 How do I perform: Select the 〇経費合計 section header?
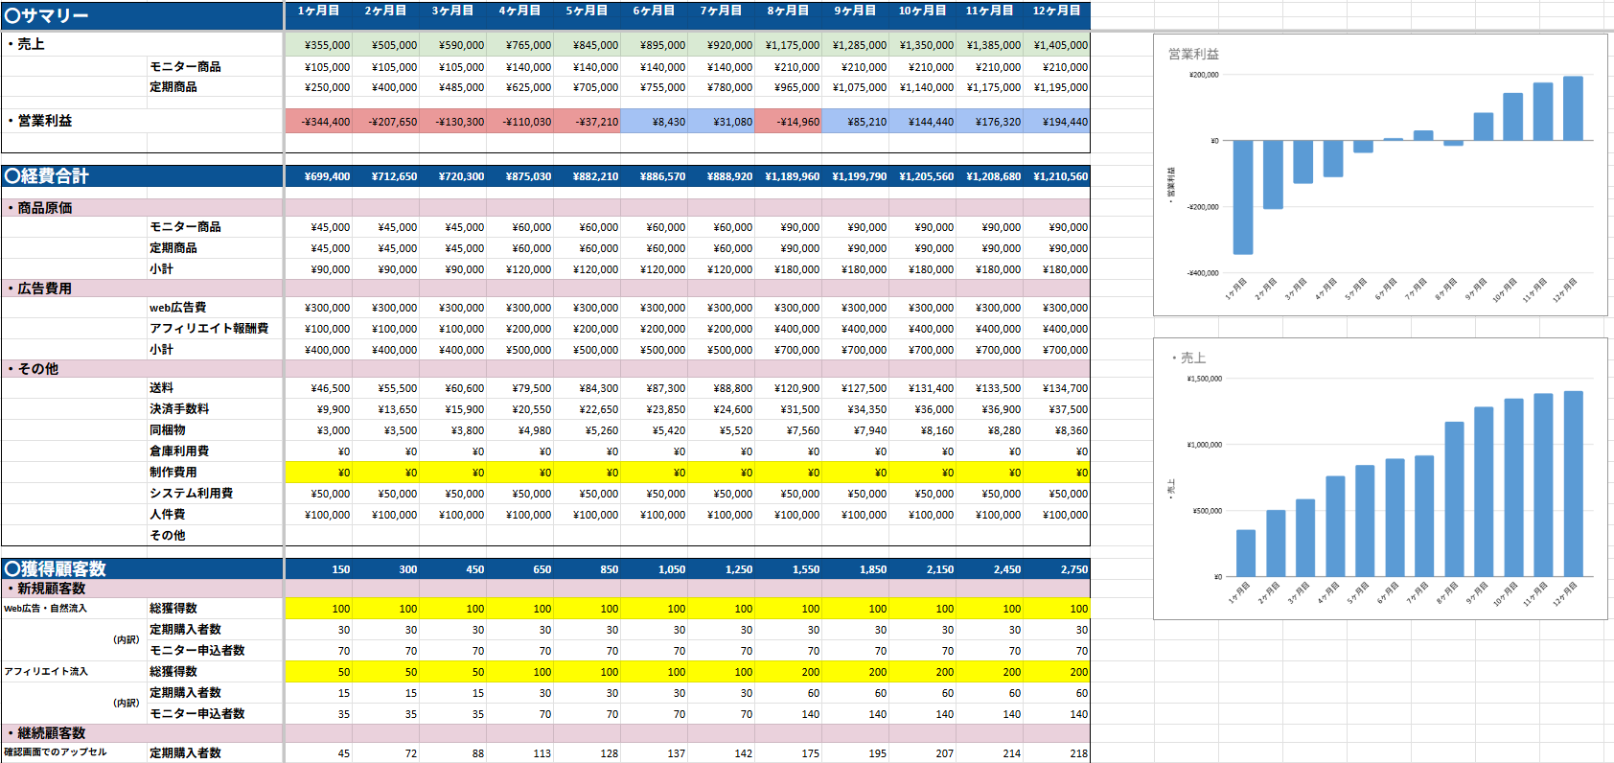142,176
